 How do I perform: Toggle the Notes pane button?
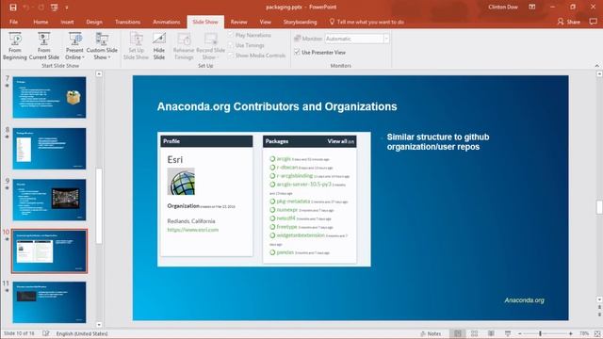(x=431, y=333)
